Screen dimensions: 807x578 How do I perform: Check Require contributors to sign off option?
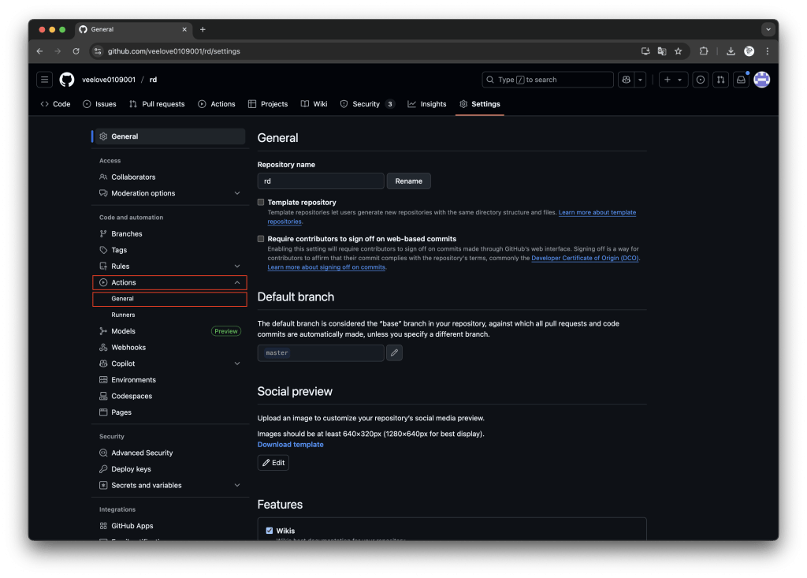(261, 239)
